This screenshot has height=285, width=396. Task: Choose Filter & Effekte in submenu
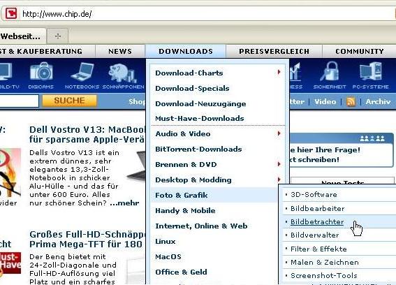point(318,249)
